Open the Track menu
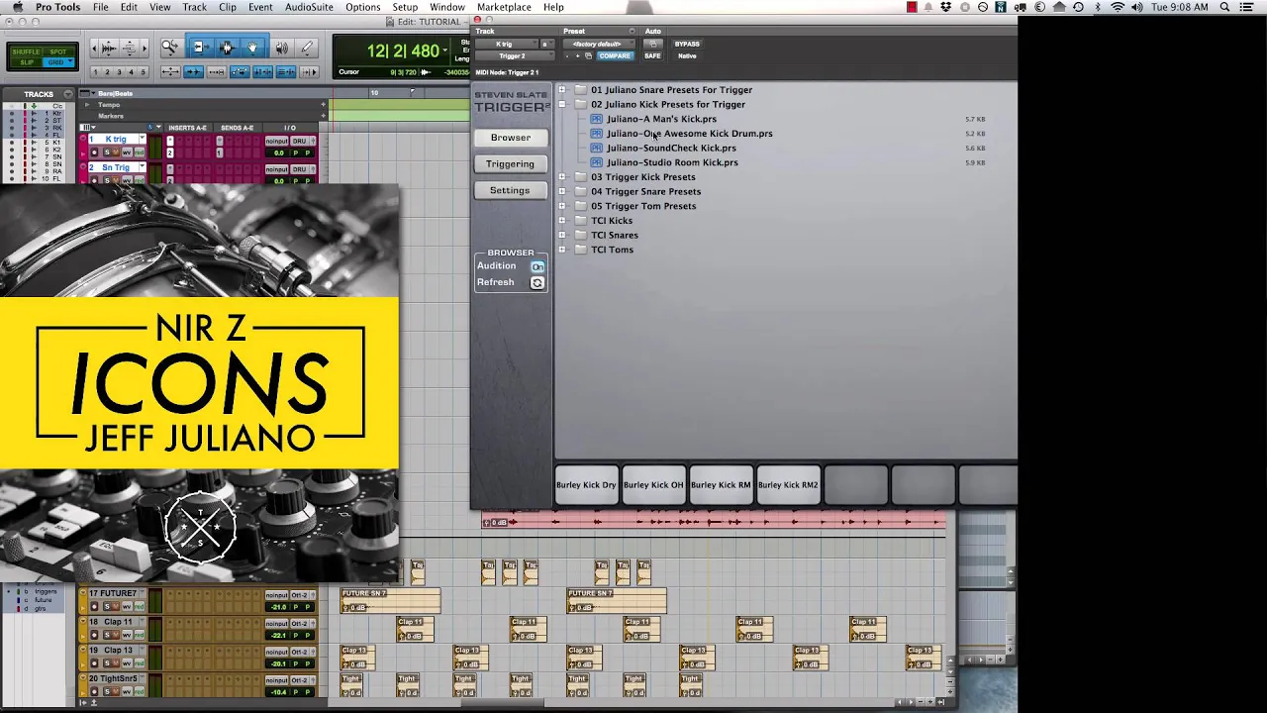This screenshot has height=713, width=1267. click(194, 7)
